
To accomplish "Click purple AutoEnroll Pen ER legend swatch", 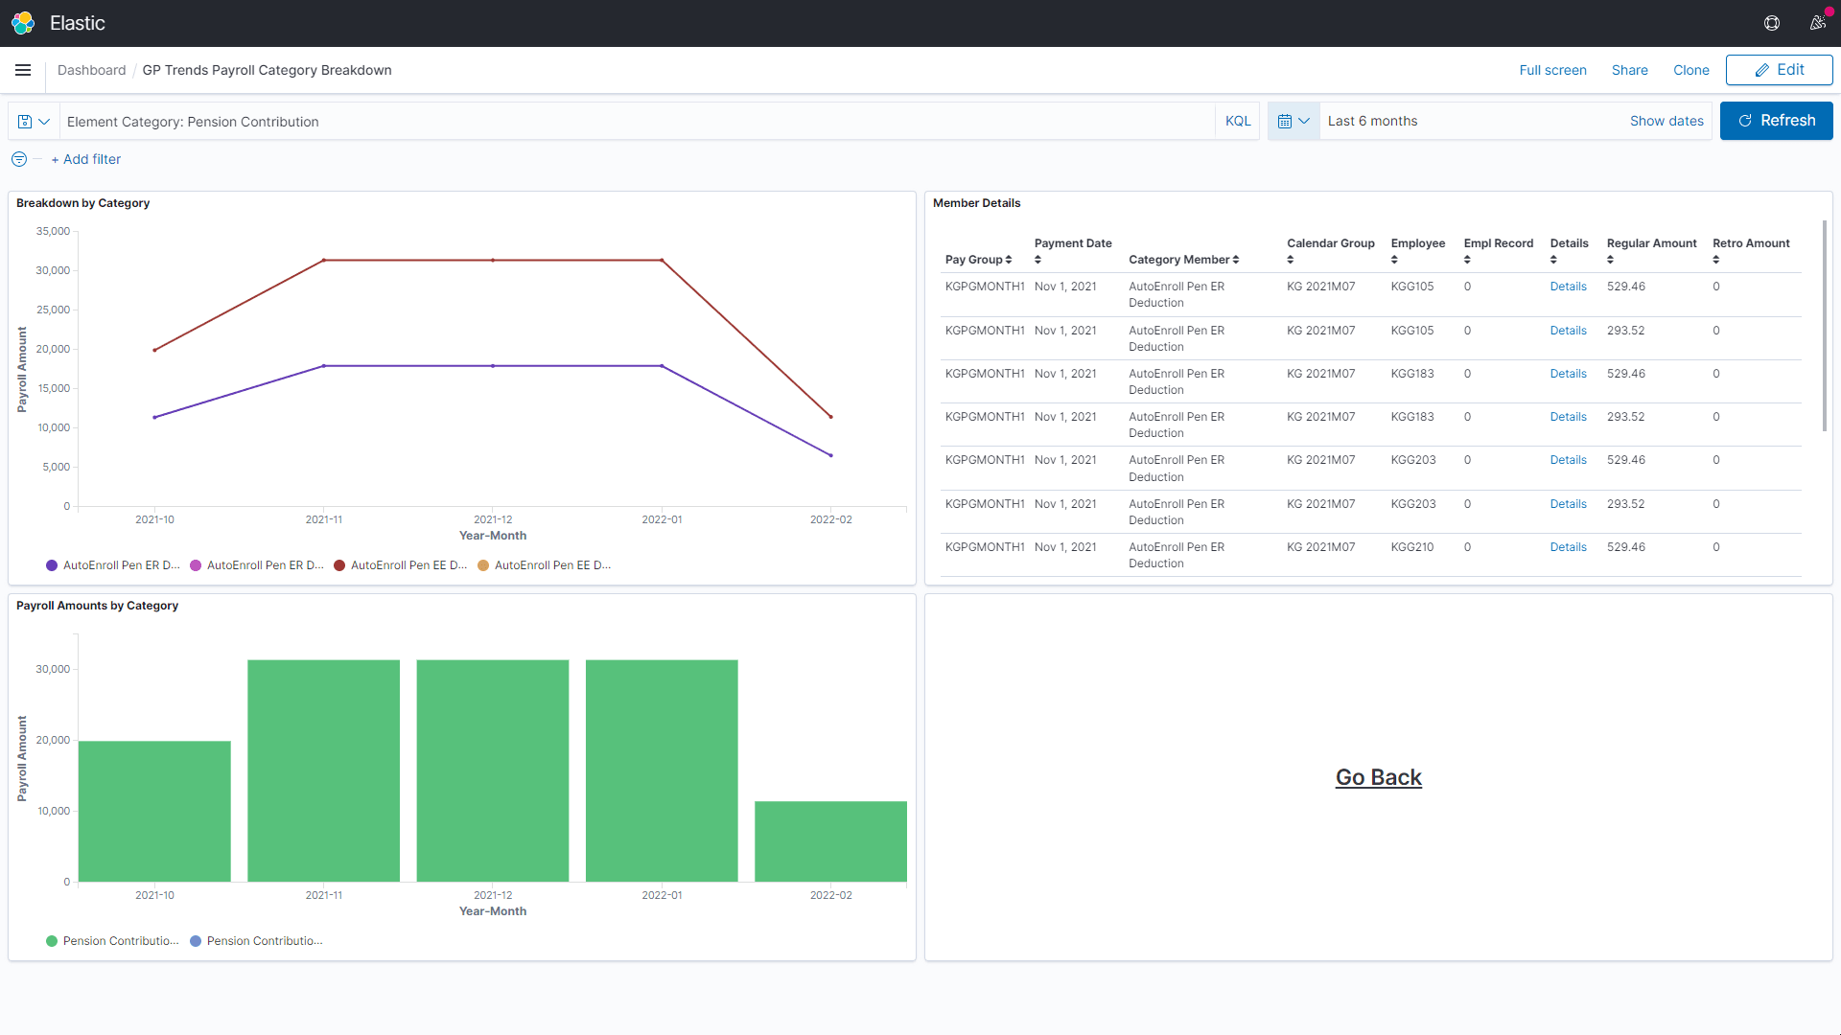I will [x=52, y=565].
